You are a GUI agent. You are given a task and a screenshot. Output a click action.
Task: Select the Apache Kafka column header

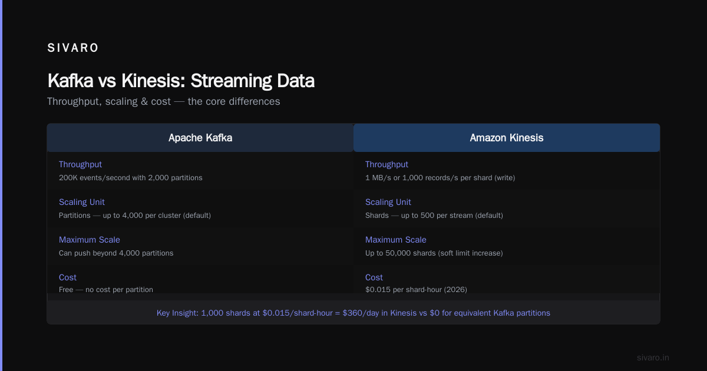pos(200,138)
